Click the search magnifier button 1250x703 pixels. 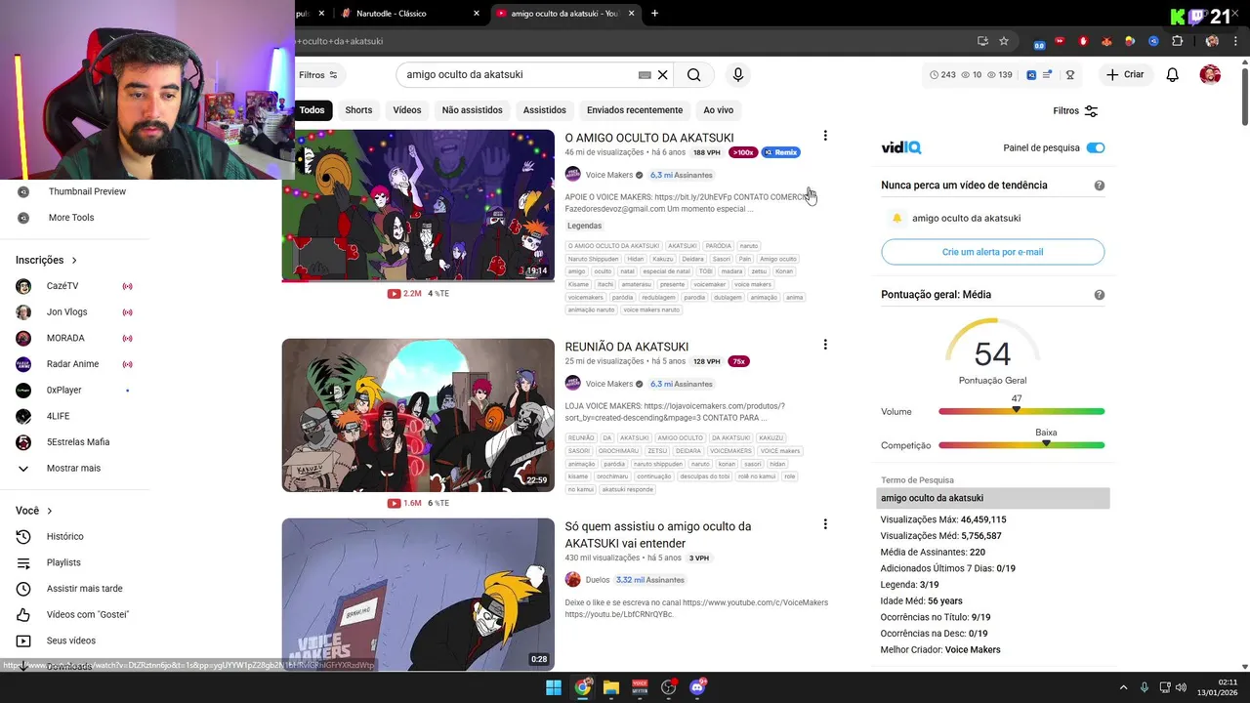693,75
